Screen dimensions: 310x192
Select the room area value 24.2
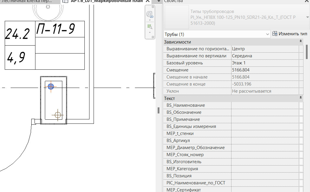17,34
